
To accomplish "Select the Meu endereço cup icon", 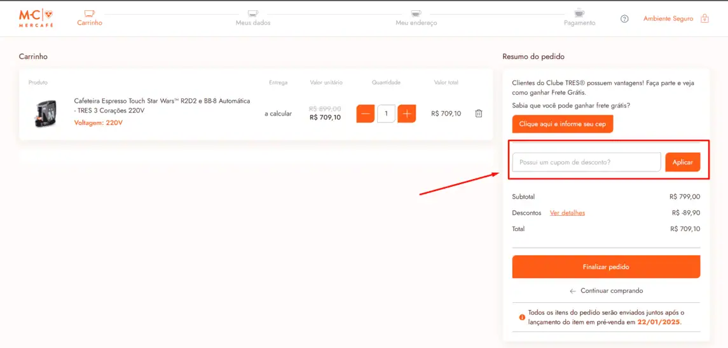I will click(x=416, y=13).
